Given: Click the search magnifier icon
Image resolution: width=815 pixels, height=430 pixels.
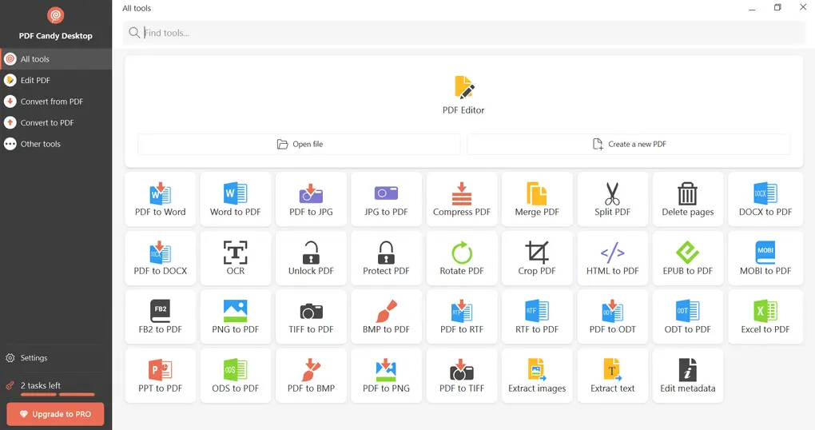Looking at the screenshot, I should point(134,33).
